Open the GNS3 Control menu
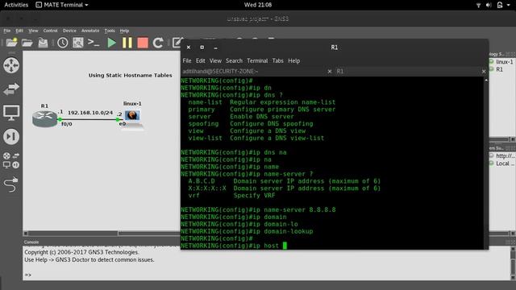This screenshot has height=290, width=516. (x=50, y=31)
